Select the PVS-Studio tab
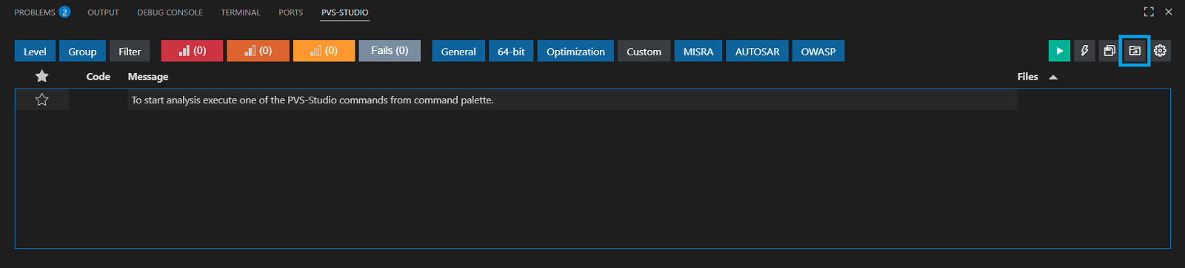The image size is (1185, 268). (344, 13)
